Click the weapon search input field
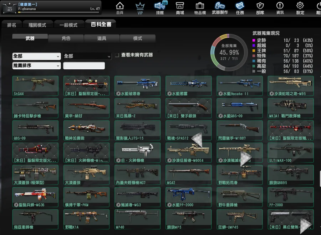 84,66
